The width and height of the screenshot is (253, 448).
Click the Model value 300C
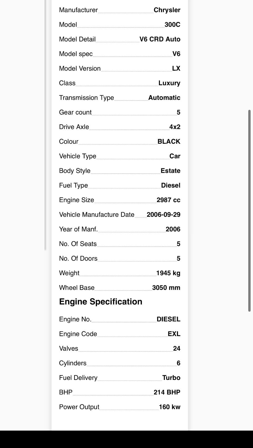pyautogui.click(x=172, y=25)
